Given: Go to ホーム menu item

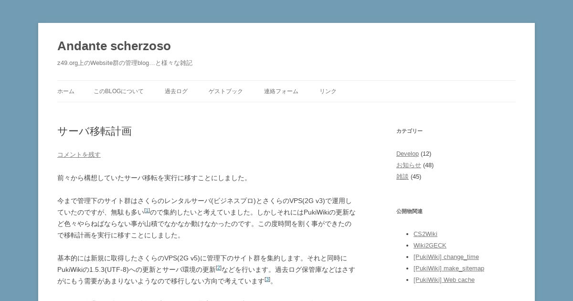Looking at the screenshot, I should pos(66,91).
